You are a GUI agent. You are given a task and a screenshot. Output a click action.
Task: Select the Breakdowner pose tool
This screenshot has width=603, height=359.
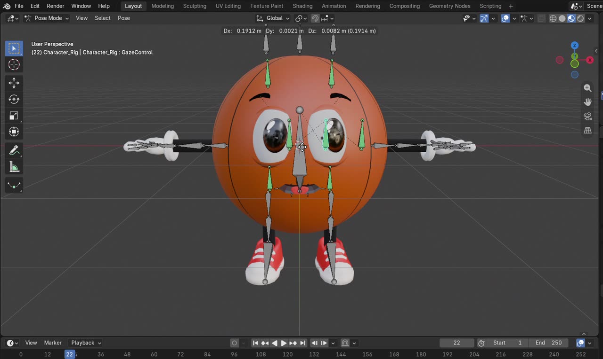pos(14,185)
